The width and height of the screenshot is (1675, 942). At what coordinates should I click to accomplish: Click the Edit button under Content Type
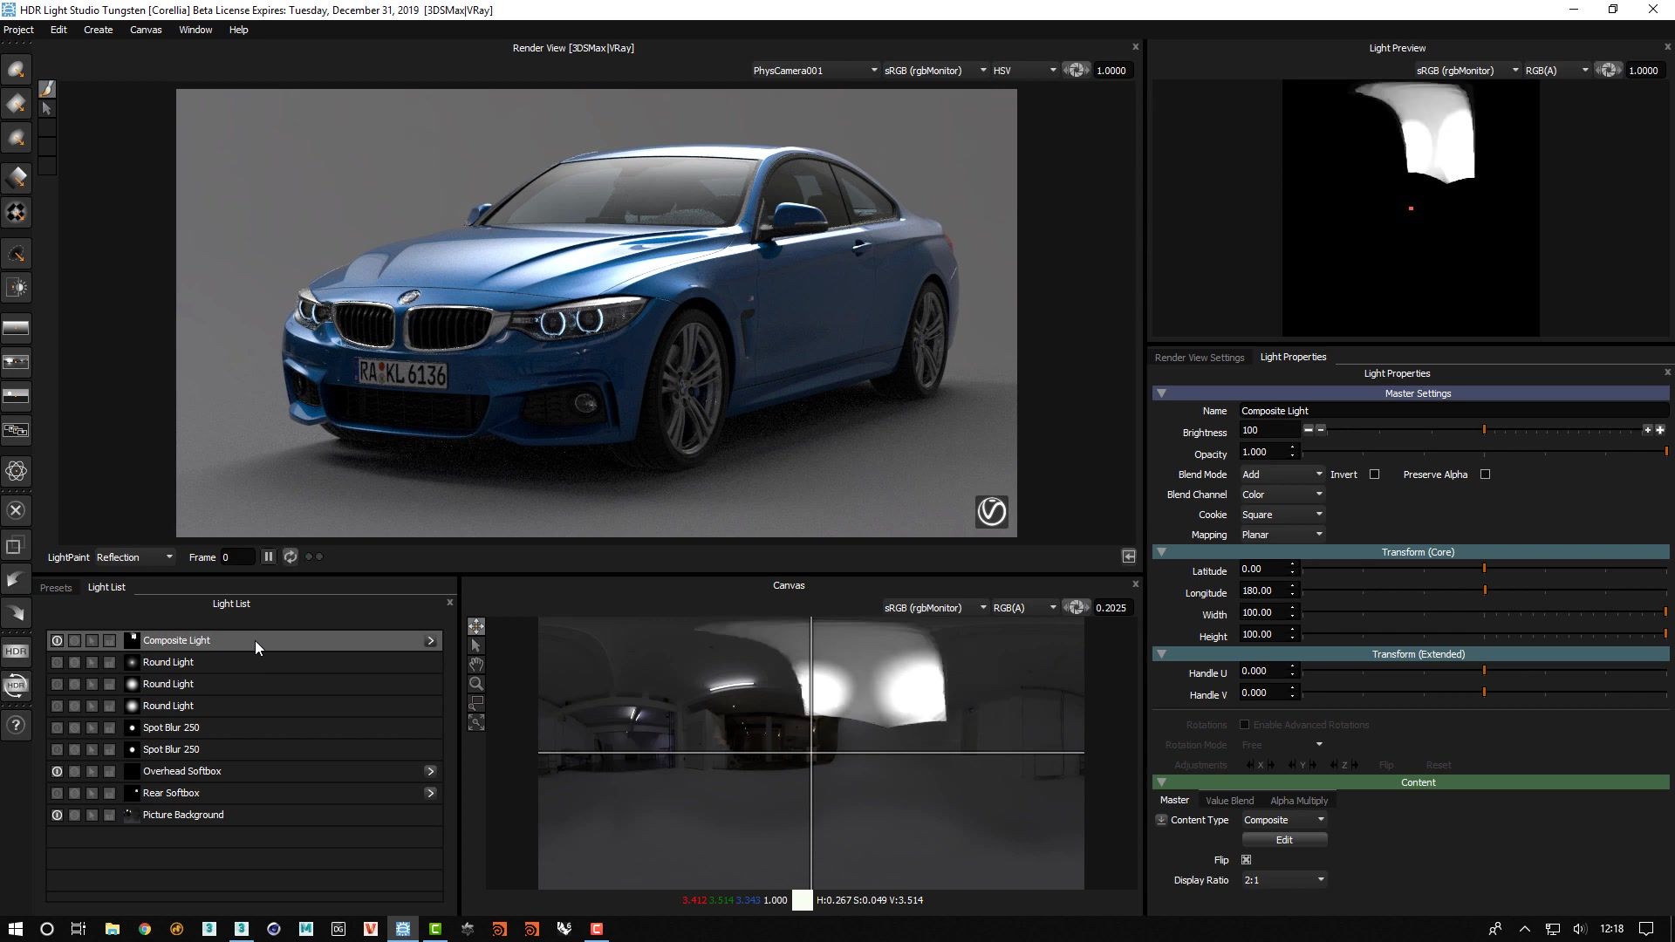tap(1284, 840)
